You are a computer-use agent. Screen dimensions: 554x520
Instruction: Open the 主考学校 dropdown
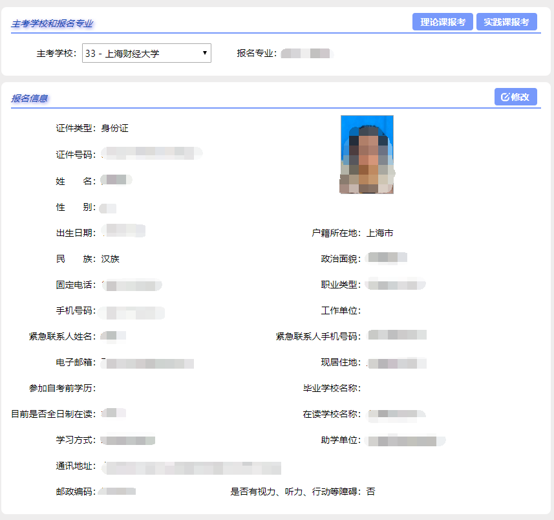pyautogui.click(x=145, y=53)
